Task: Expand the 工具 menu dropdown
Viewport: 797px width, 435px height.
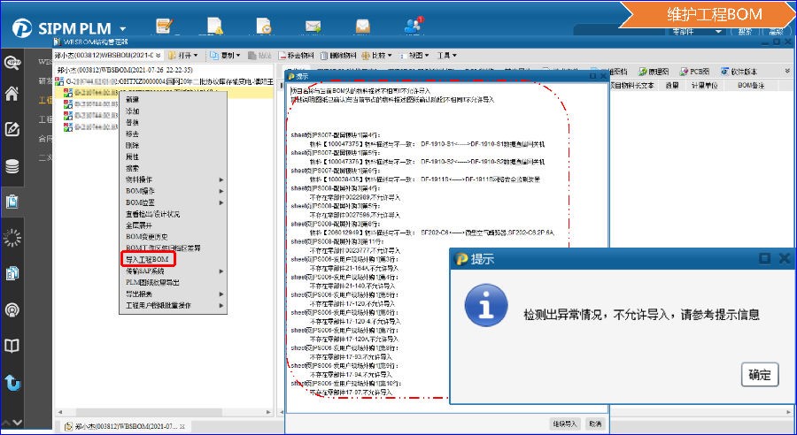Action: tap(446, 55)
